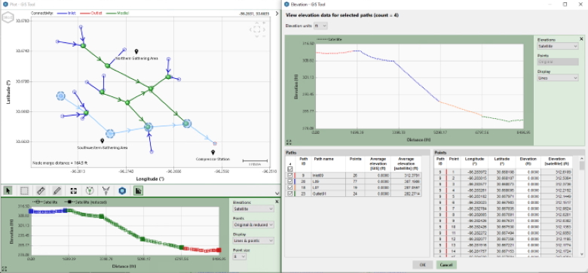This screenshot has height=273, width=588.
Task: Click the compressor station outlet node
Action: [x=215, y=143]
